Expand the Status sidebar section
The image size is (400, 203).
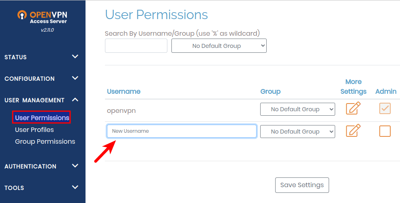(75, 57)
